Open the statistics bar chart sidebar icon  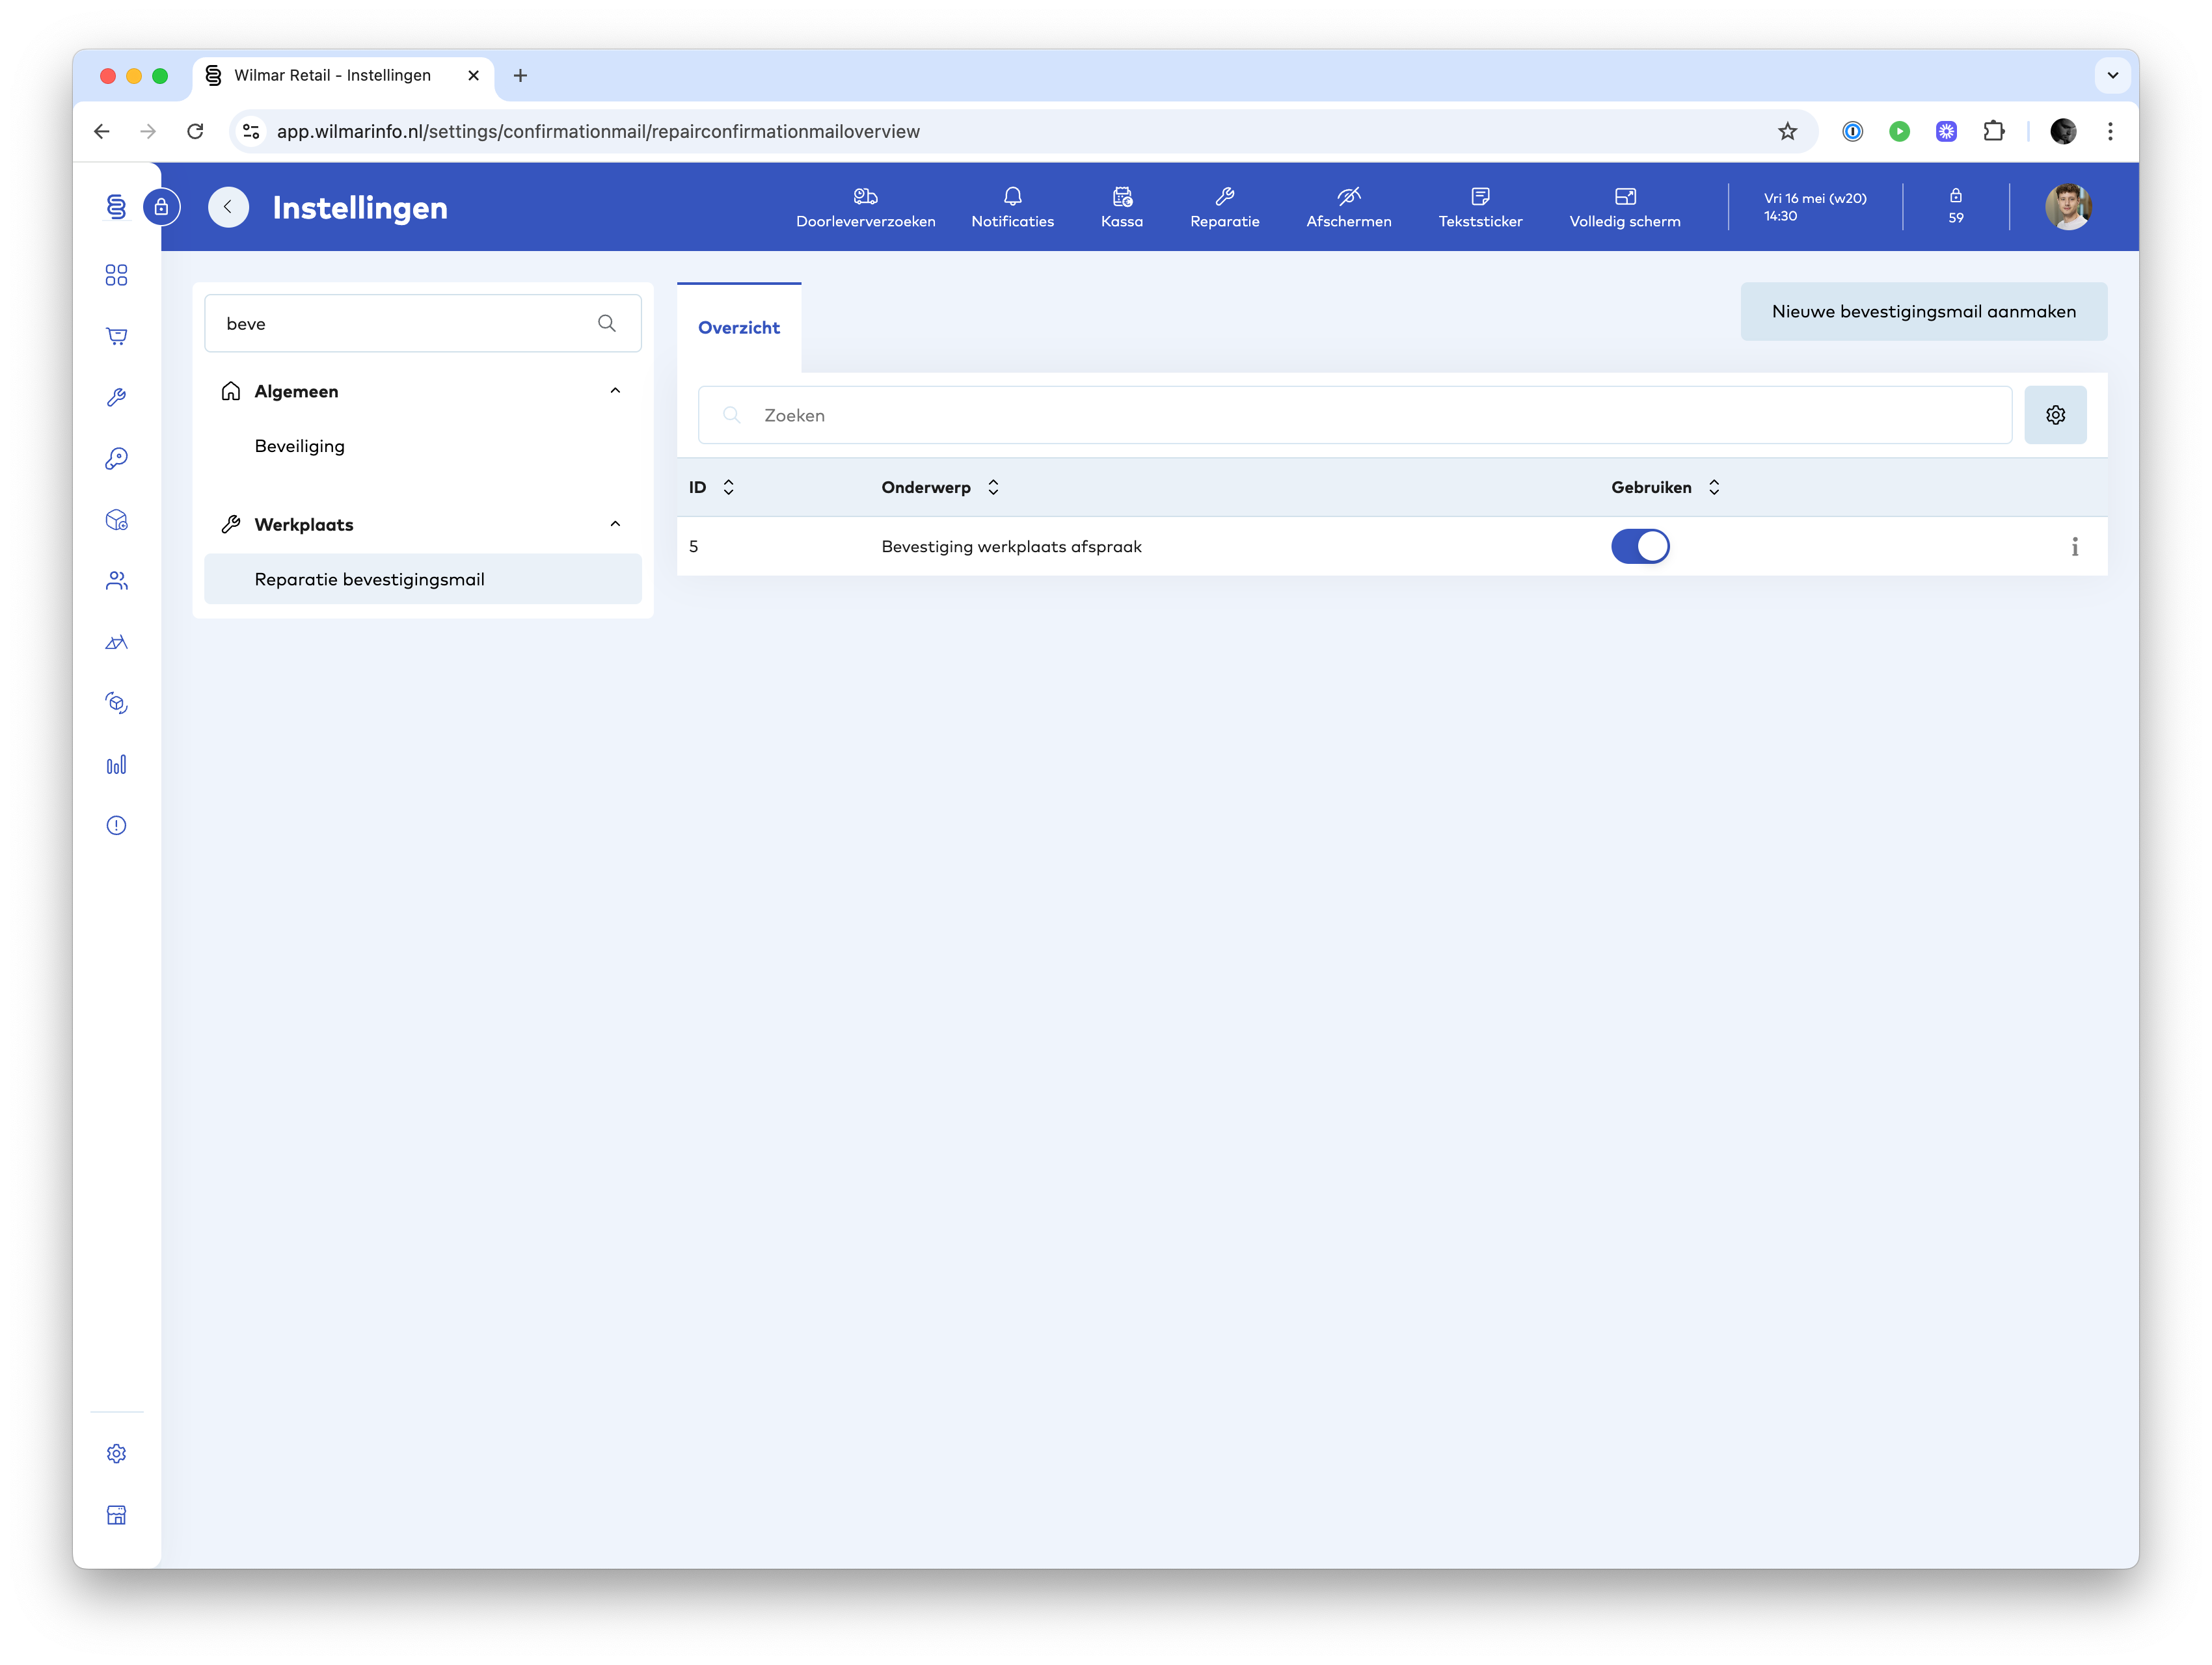[x=117, y=765]
